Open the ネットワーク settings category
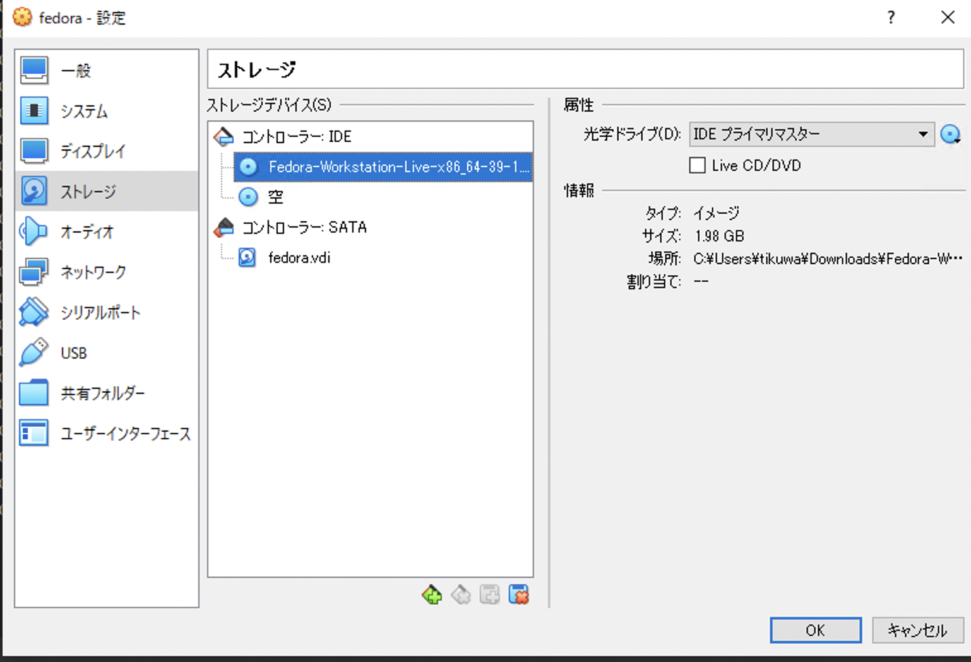This screenshot has height=662, width=971. (106, 272)
